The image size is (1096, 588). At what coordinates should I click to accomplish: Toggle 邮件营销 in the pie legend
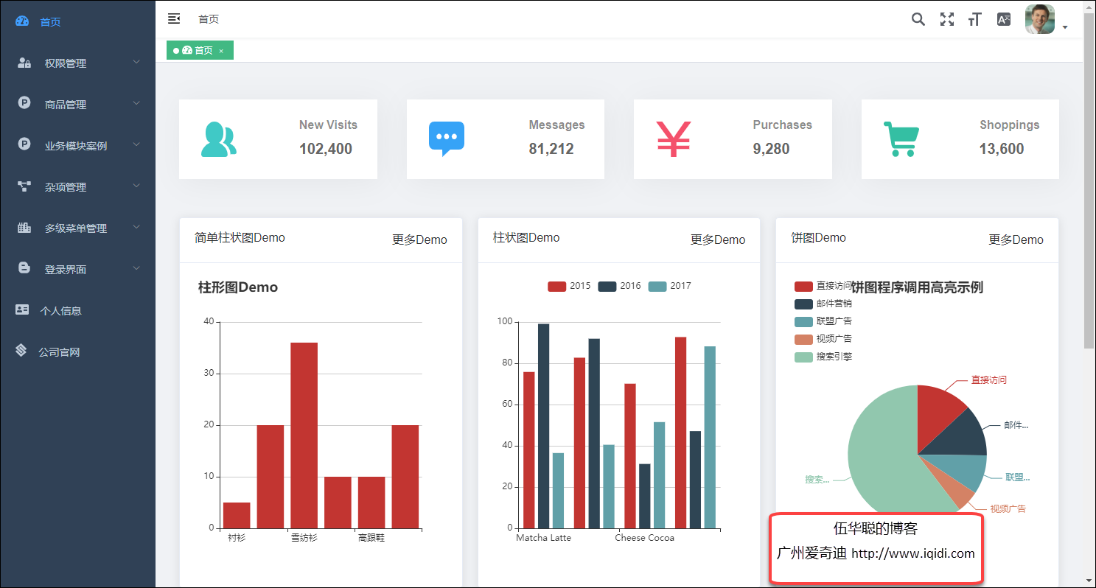coord(823,304)
